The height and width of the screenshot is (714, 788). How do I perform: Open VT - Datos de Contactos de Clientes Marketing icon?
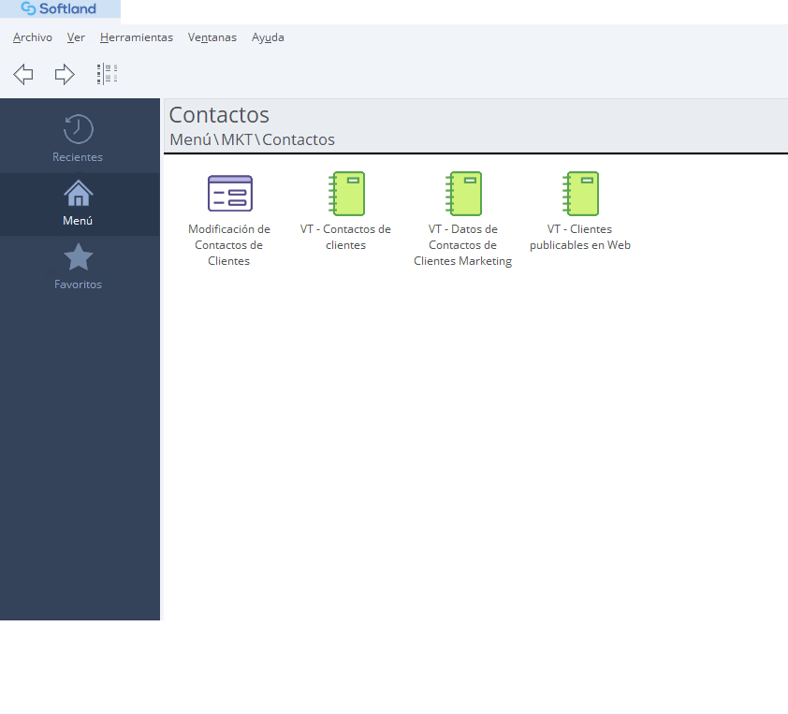(463, 194)
